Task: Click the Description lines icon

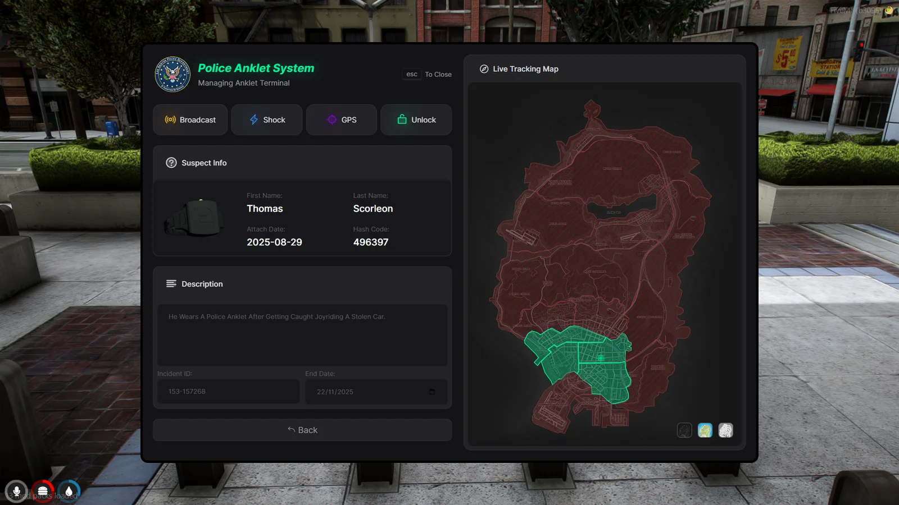Action: point(171,284)
